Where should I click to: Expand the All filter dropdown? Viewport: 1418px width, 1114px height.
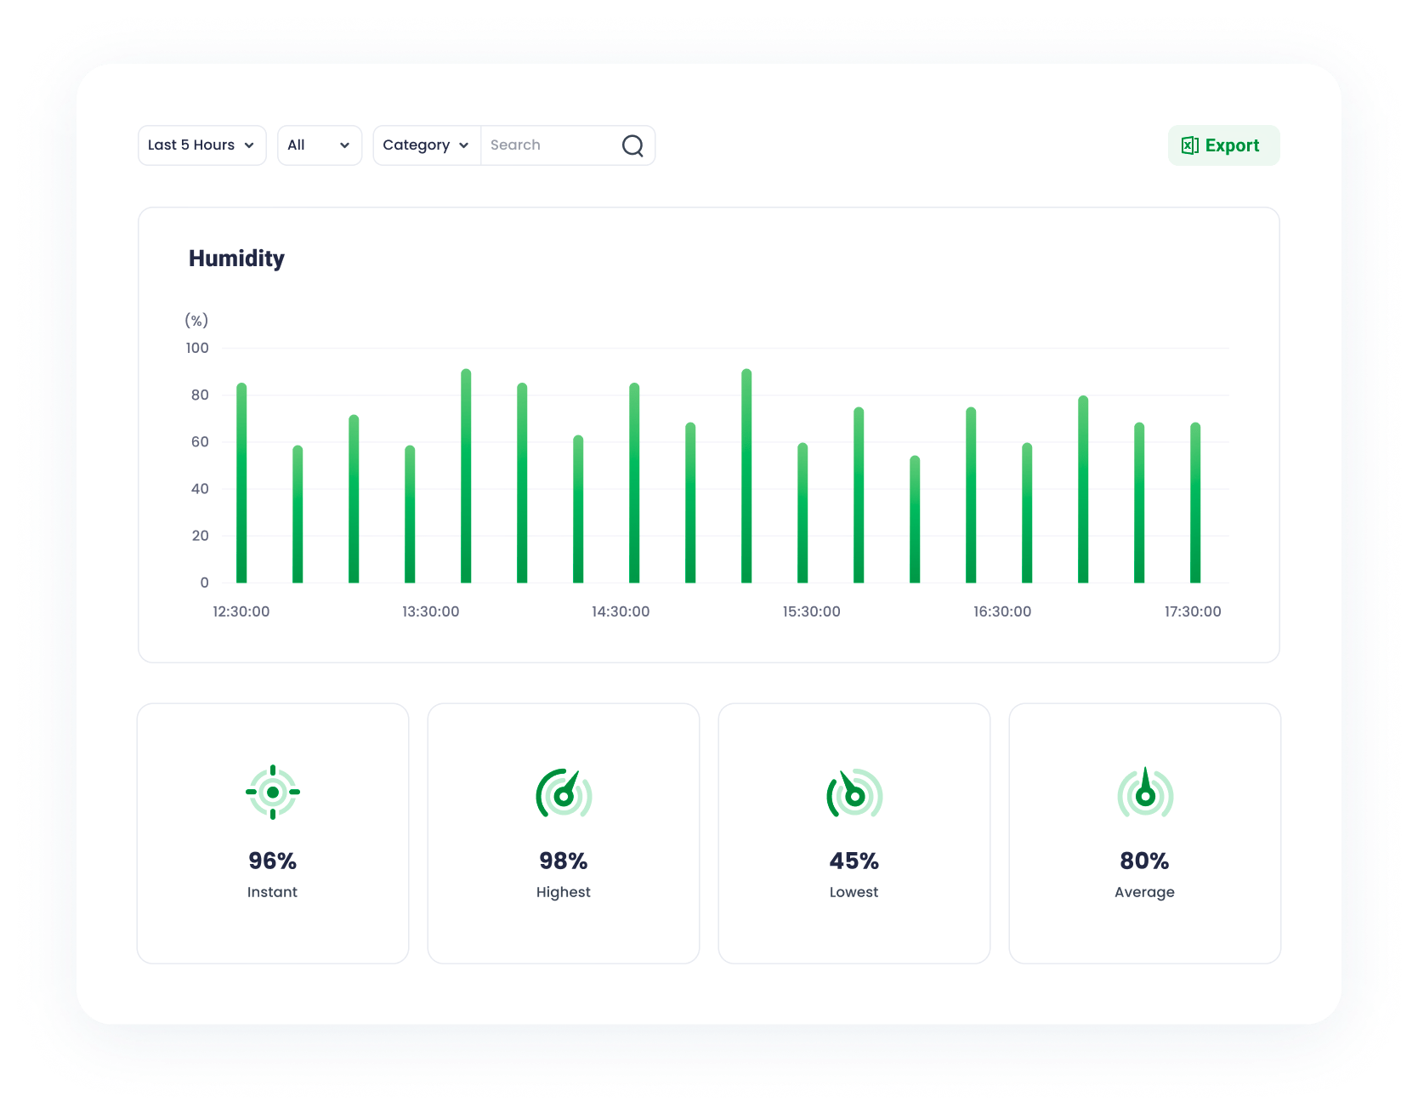[320, 145]
